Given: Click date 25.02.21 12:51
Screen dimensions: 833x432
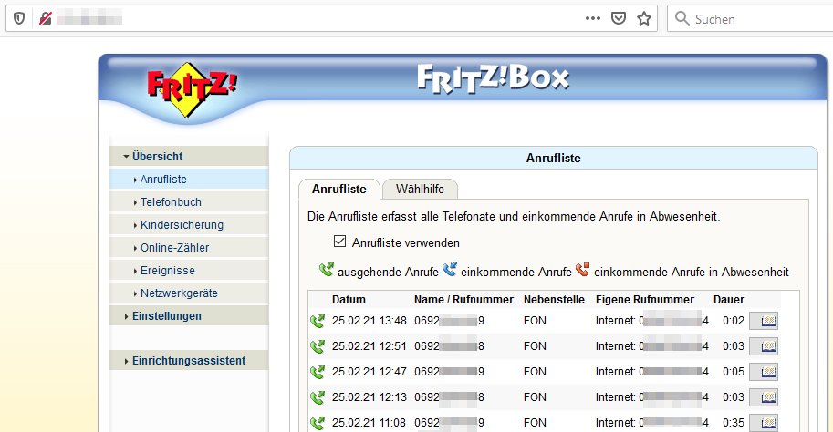Looking at the screenshot, I should coord(370,346).
